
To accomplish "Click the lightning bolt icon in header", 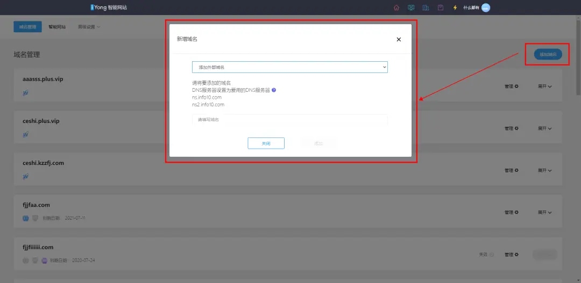I will tap(455, 8).
